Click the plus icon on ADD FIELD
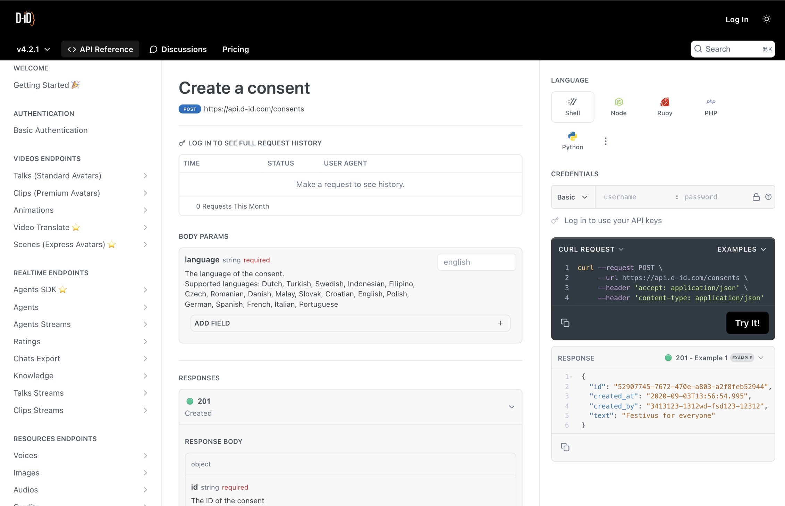 [500, 323]
